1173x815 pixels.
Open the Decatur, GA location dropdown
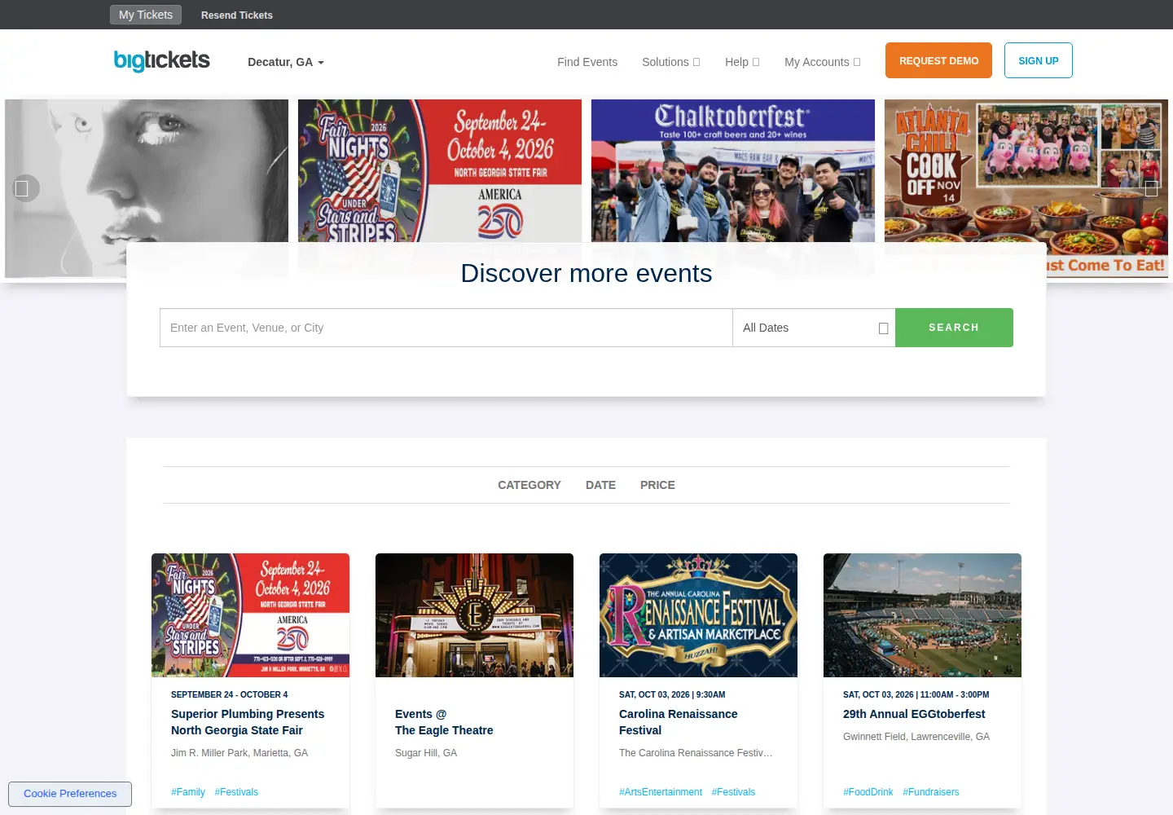[x=286, y=62]
